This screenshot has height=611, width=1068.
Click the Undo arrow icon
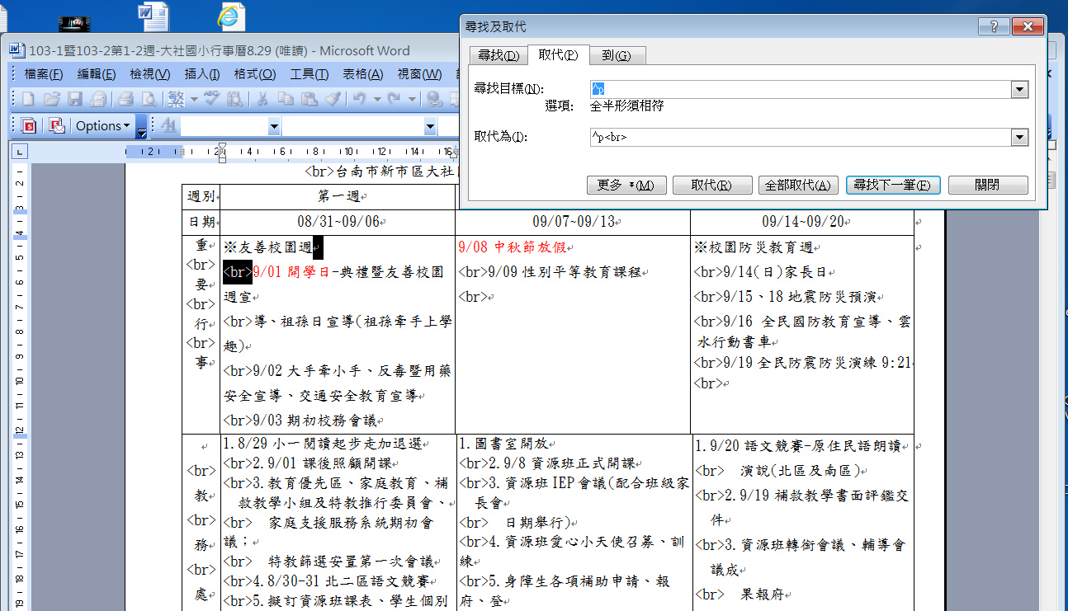pyautogui.click(x=359, y=100)
